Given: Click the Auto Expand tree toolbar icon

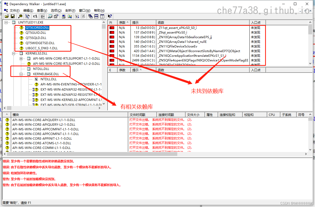Looking at the screenshot, I should click(28, 16).
